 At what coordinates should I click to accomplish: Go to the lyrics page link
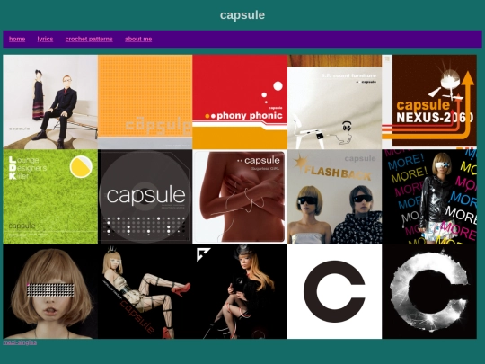(45, 39)
